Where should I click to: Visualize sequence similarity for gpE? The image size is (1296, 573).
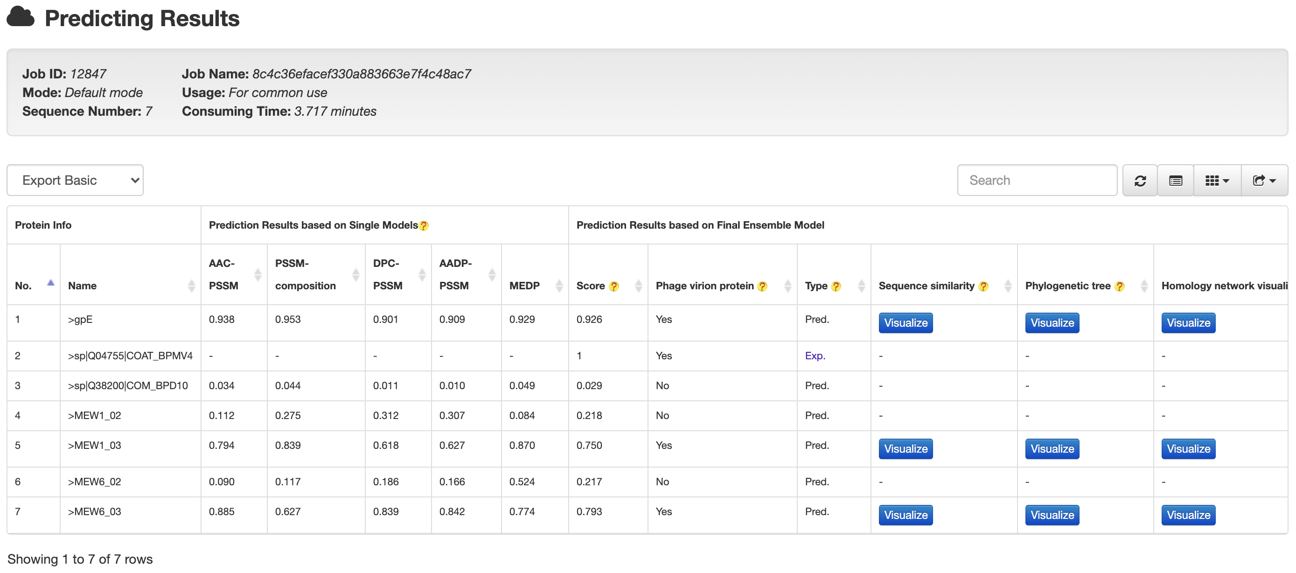pyautogui.click(x=905, y=323)
